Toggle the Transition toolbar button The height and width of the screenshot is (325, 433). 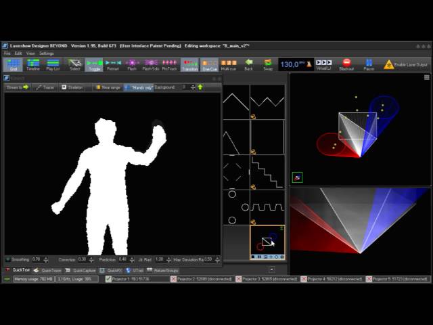coord(189,65)
